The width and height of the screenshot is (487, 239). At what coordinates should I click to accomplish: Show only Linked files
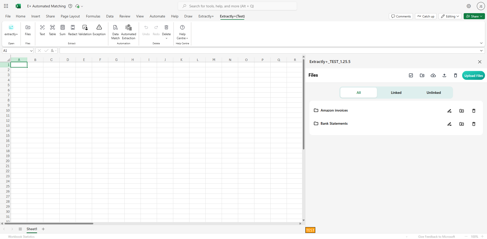pos(396,93)
